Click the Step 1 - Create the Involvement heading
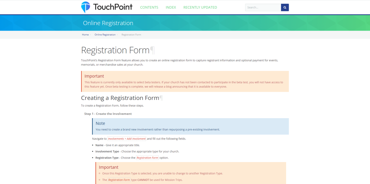Image resolution: width=370 pixels, height=184 pixels. point(108,114)
